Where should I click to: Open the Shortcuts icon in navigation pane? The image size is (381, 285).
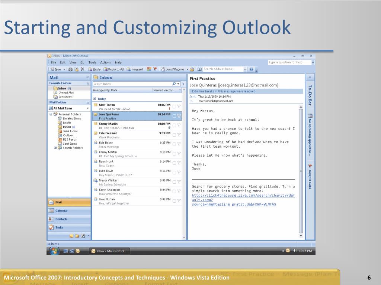coord(83,236)
